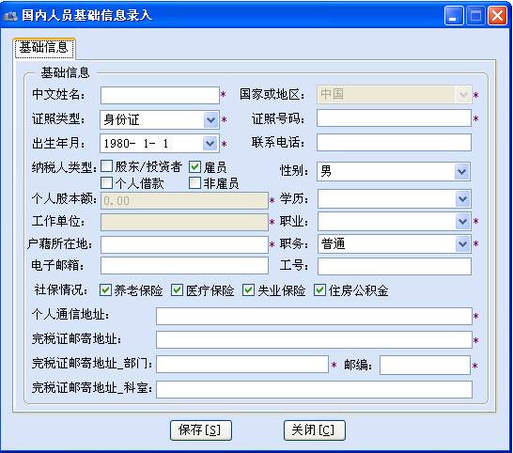Close the window with the red X
This screenshot has width=513, height=453.
[498, 15]
